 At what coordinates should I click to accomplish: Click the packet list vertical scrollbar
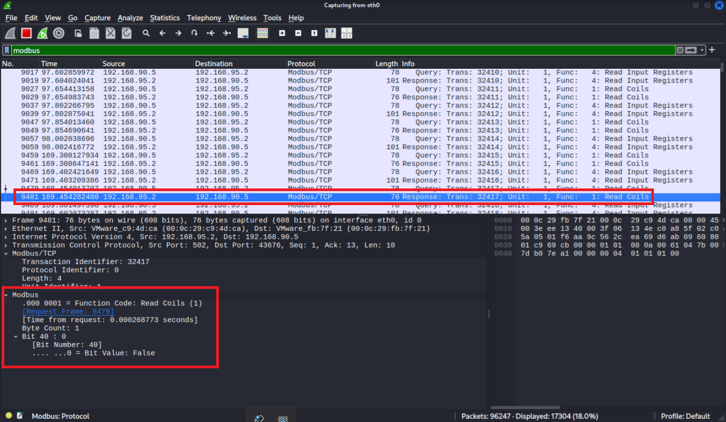click(x=722, y=134)
